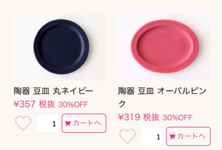This screenshot has height=150, width=222.
Task: Select the ¥357 price text
Action: pyautogui.click(x=24, y=104)
